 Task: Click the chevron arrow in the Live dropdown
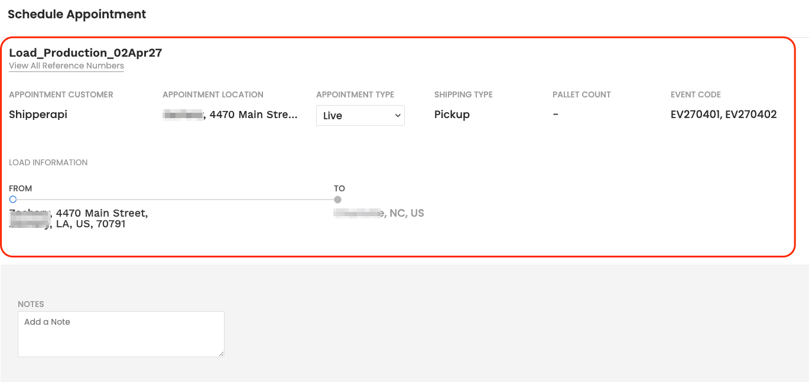397,116
